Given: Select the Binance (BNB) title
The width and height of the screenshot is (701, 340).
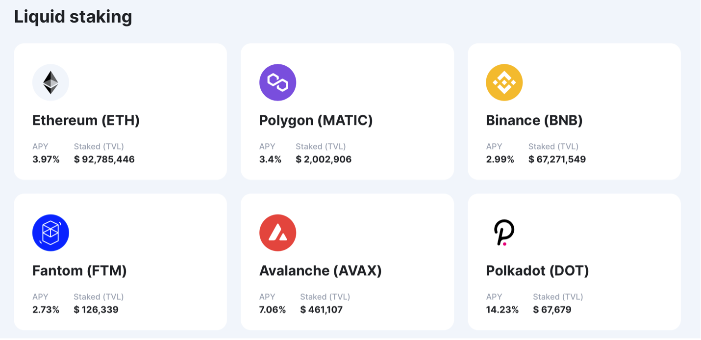Looking at the screenshot, I should click(534, 120).
